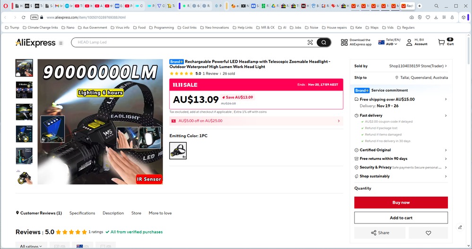Open image search camera icon
Image resolution: width=472 pixels, height=249 pixels.
[x=310, y=42]
